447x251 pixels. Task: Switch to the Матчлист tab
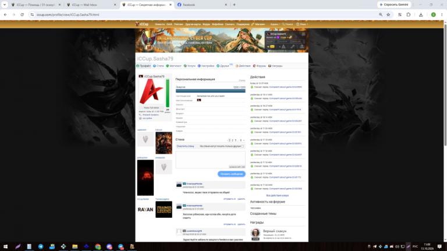pos(173,66)
